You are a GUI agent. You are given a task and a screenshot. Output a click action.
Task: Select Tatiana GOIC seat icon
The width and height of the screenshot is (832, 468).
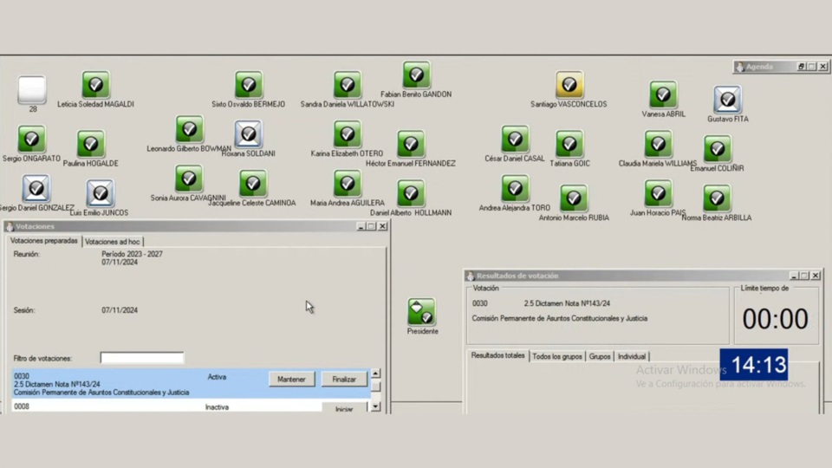click(569, 144)
